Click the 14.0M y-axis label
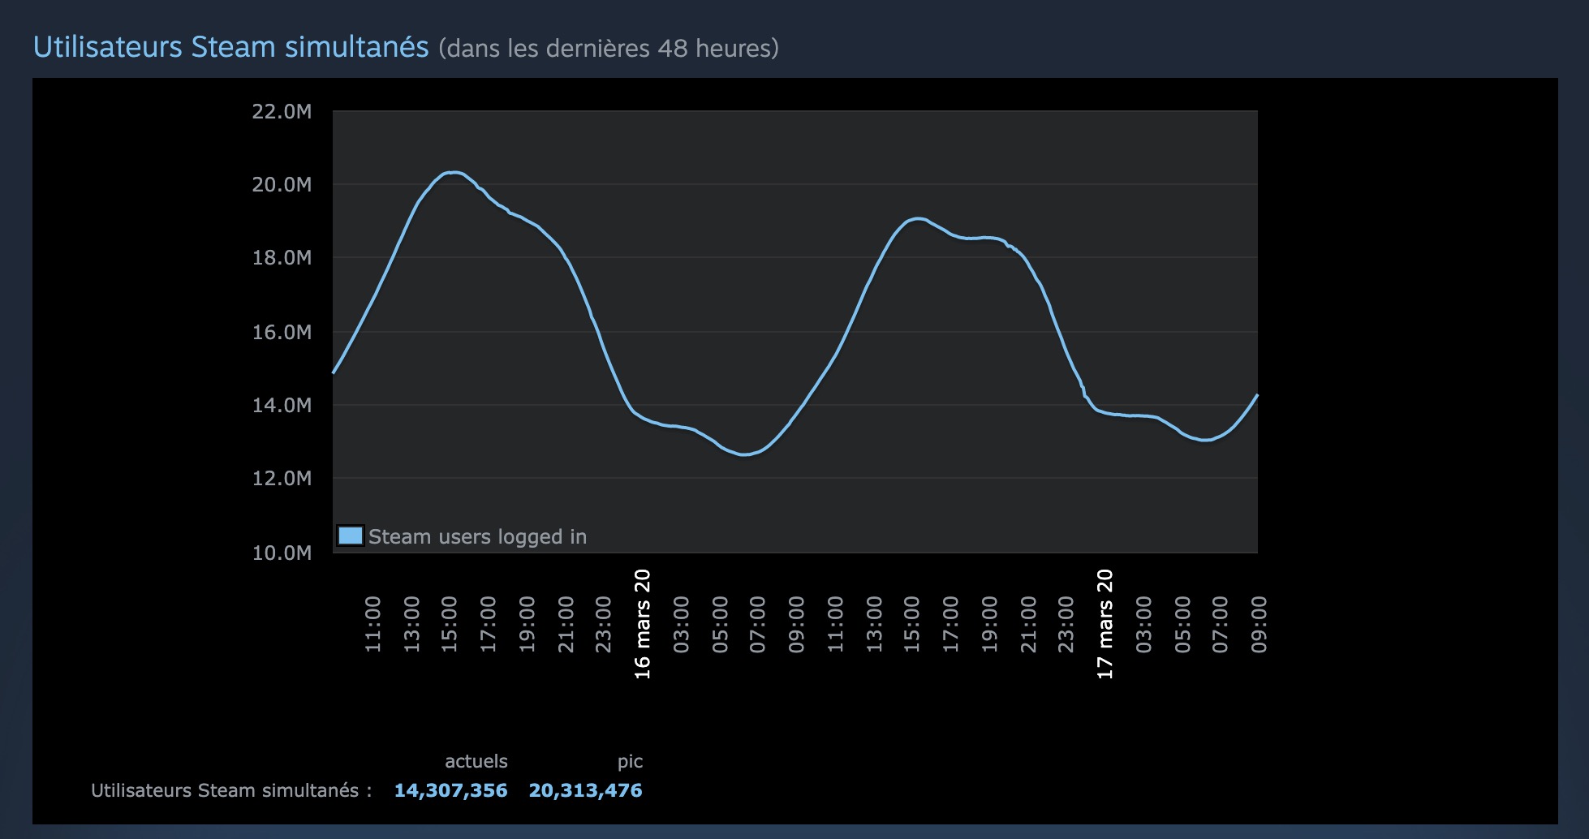The height and width of the screenshot is (839, 1589). point(282,405)
